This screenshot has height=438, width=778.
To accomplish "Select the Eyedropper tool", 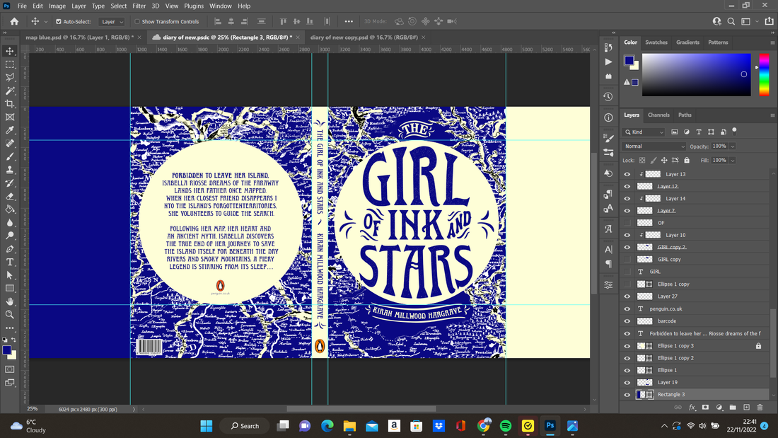I will pyautogui.click(x=10, y=130).
